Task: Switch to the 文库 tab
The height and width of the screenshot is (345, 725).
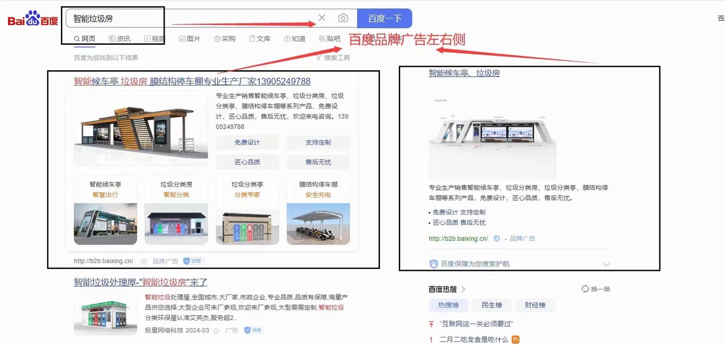Action: coord(260,39)
